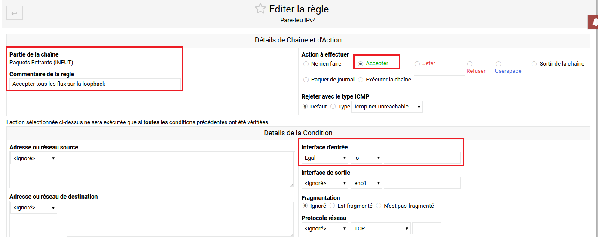Click the Interface de sortie text field

click(x=422, y=183)
